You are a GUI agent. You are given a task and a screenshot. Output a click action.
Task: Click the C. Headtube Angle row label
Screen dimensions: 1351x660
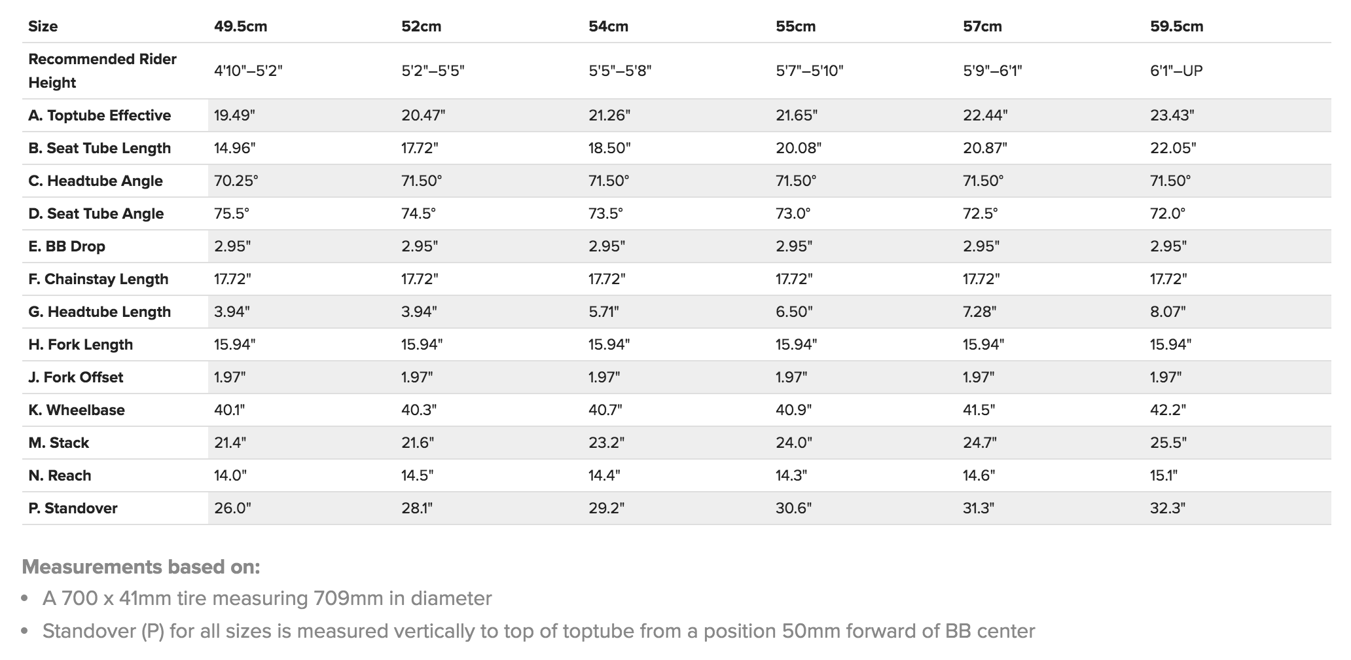pyautogui.click(x=96, y=181)
